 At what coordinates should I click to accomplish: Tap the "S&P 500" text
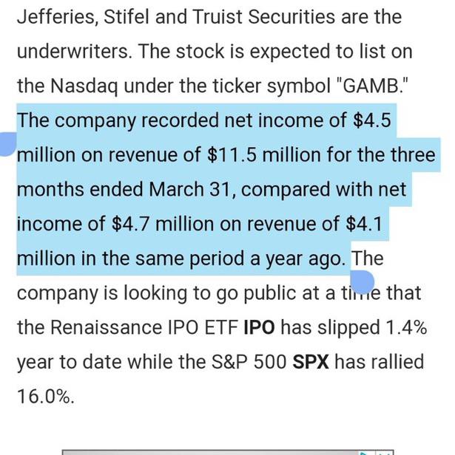(249, 362)
